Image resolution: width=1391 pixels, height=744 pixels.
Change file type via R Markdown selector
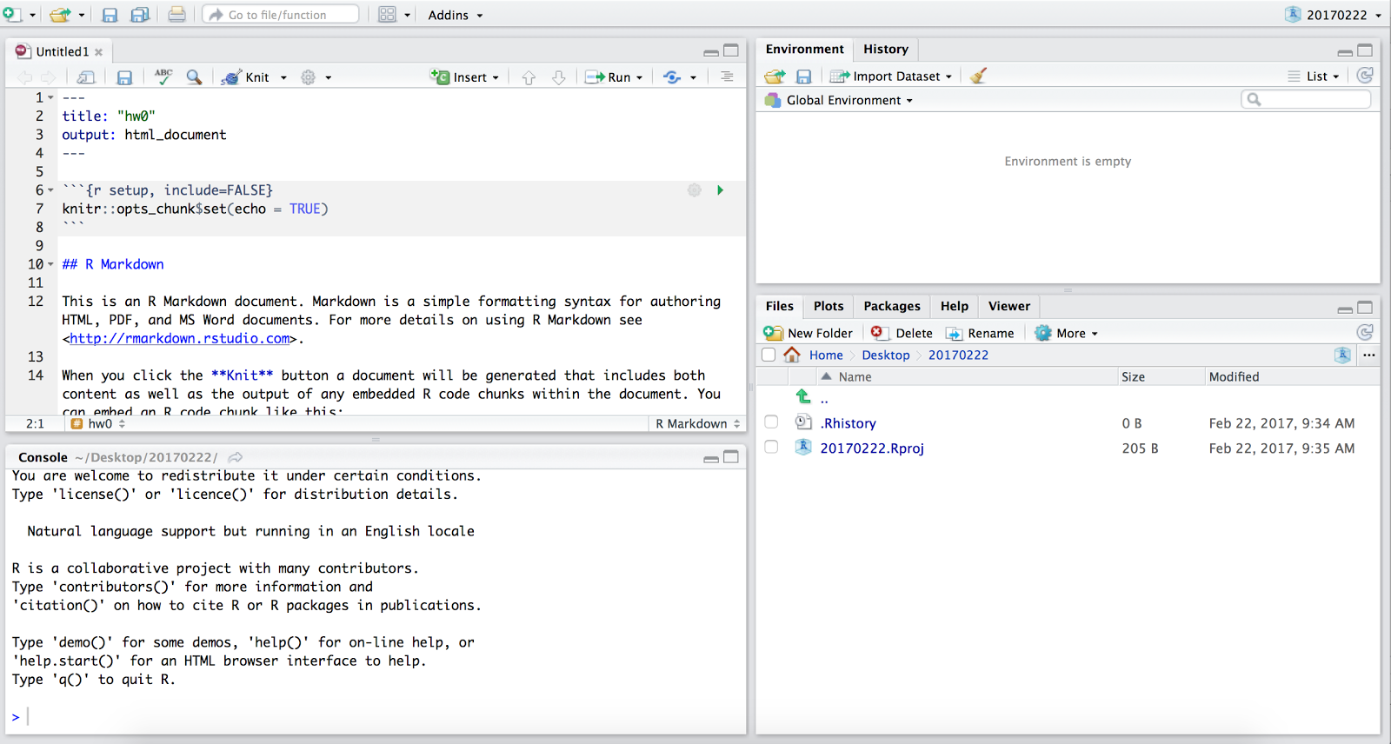point(698,424)
